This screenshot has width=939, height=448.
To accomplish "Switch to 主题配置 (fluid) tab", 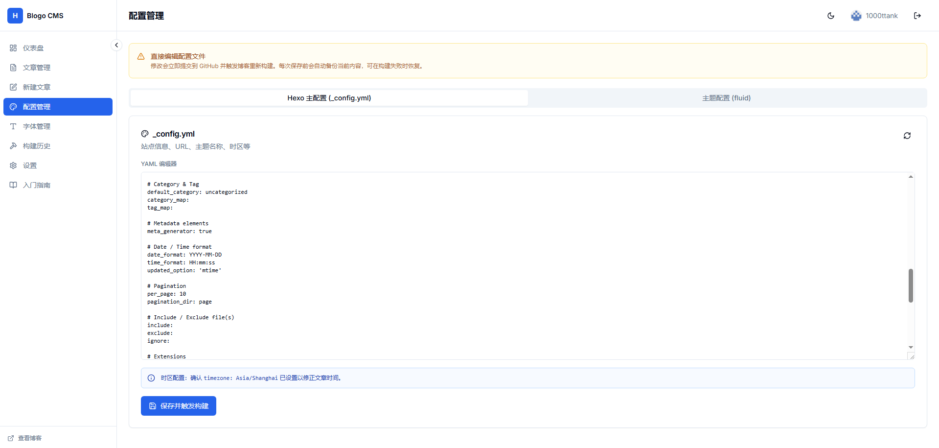I will [726, 98].
